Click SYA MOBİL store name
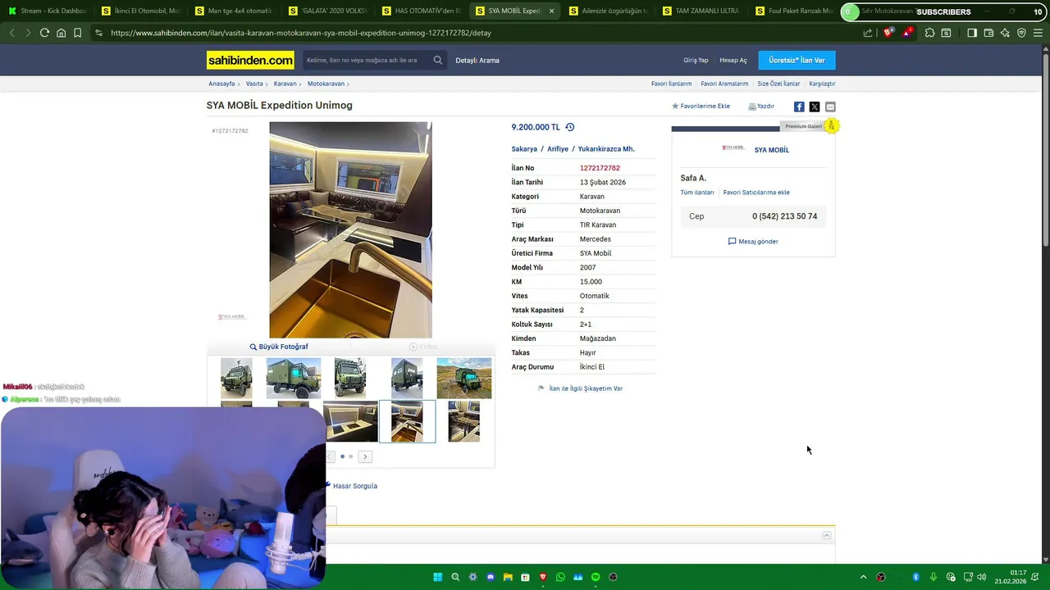 click(x=772, y=150)
